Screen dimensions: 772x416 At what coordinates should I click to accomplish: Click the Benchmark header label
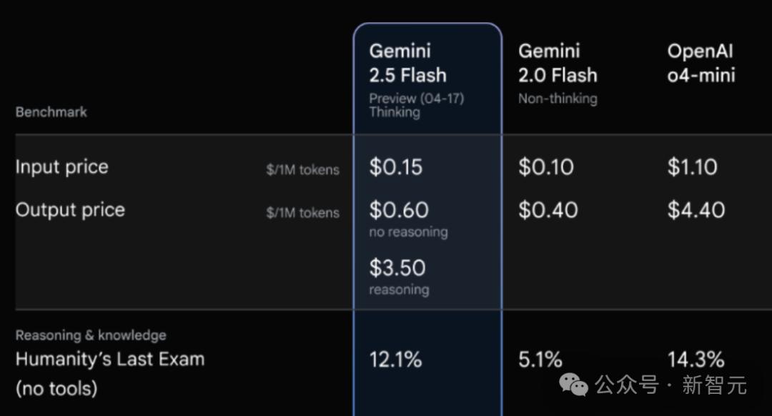(x=51, y=112)
